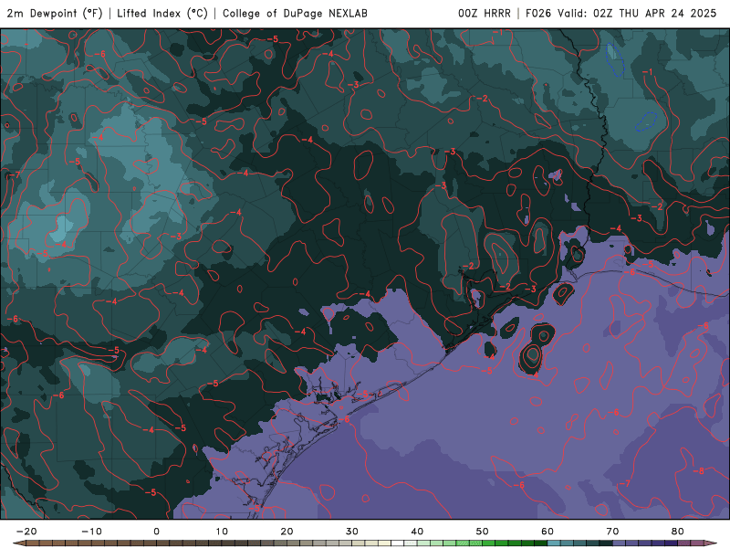Viewport: 730px width, 548px height.
Task: Click the 70 label on the color scale
Action: (612, 532)
